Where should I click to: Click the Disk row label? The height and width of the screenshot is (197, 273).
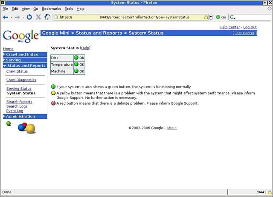click(55, 58)
